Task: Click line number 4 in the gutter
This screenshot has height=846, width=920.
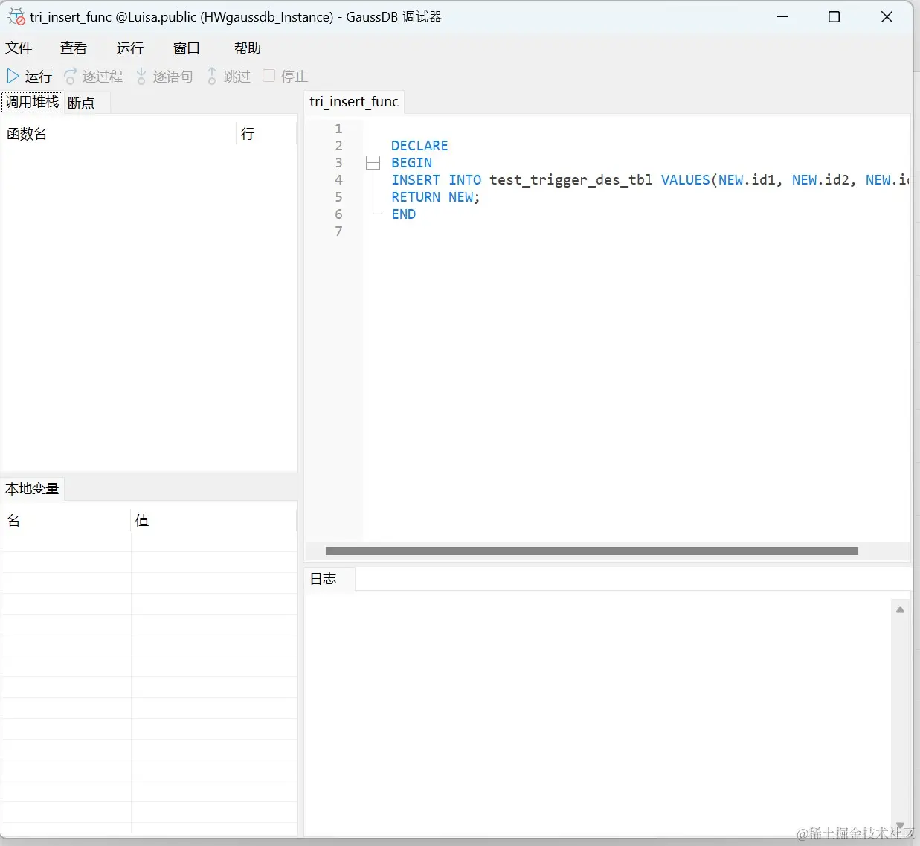Action: (338, 179)
